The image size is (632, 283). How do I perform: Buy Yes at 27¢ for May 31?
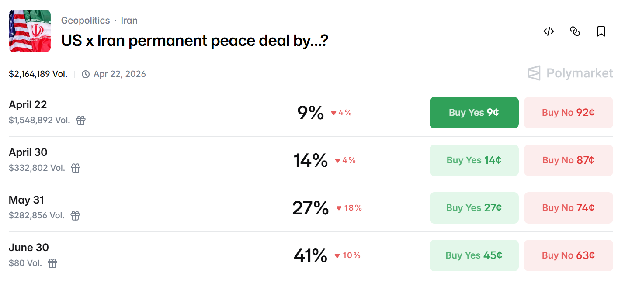(474, 208)
